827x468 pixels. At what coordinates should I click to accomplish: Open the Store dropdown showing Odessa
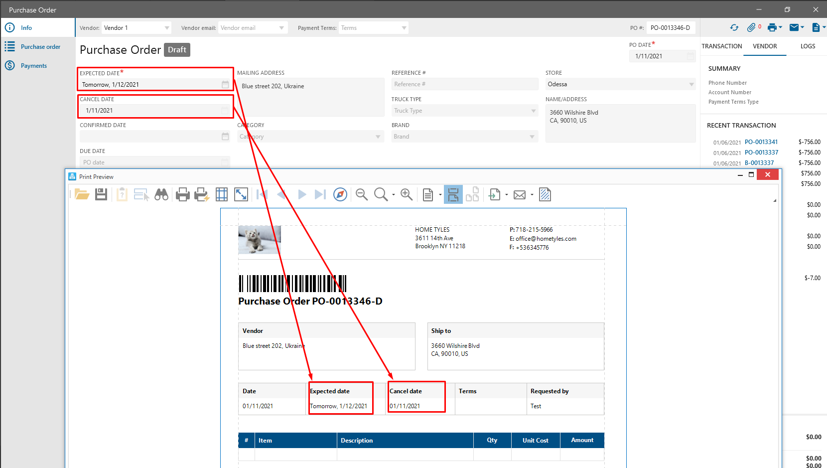pyautogui.click(x=691, y=84)
